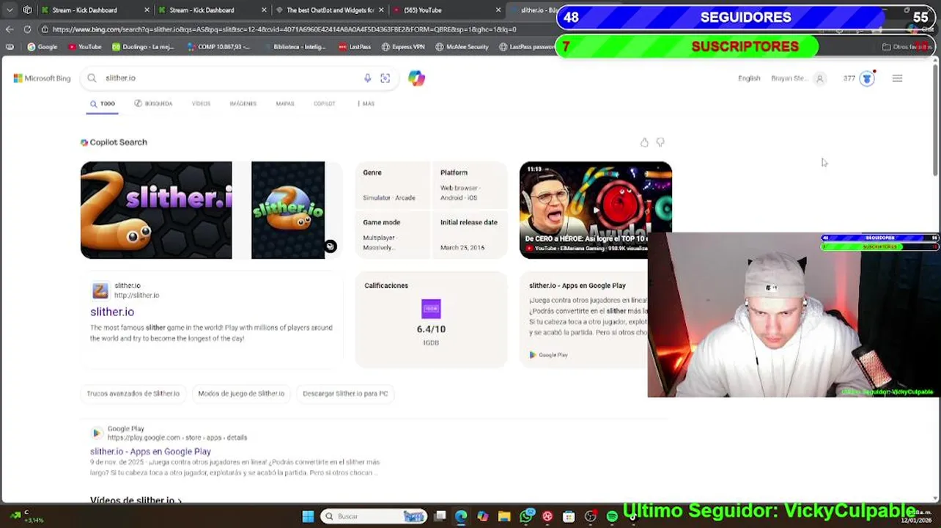941x528 pixels.
Task: Give thumbs down to Copilot Search
Action: tap(660, 142)
